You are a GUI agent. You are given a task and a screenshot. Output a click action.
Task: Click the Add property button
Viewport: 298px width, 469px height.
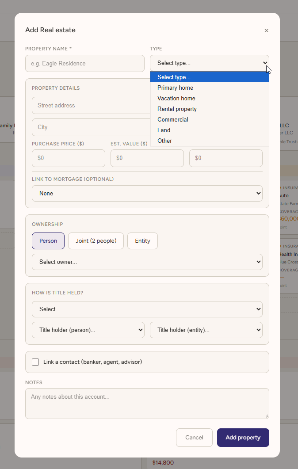click(243, 438)
